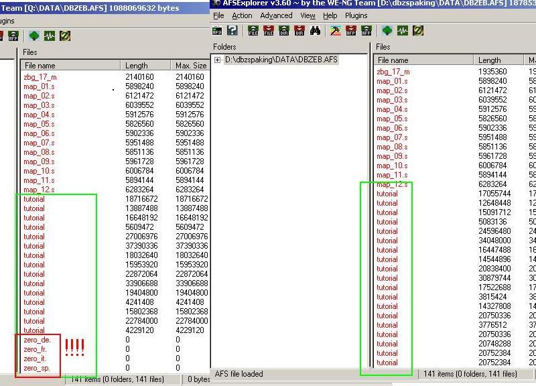This screenshot has width=536, height=386.
Task: Click the 'AFS file loaded' status text
Action: tap(239, 374)
